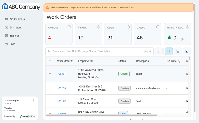Click the ABC Company home logo
The image size is (199, 123).
[x=21, y=7]
